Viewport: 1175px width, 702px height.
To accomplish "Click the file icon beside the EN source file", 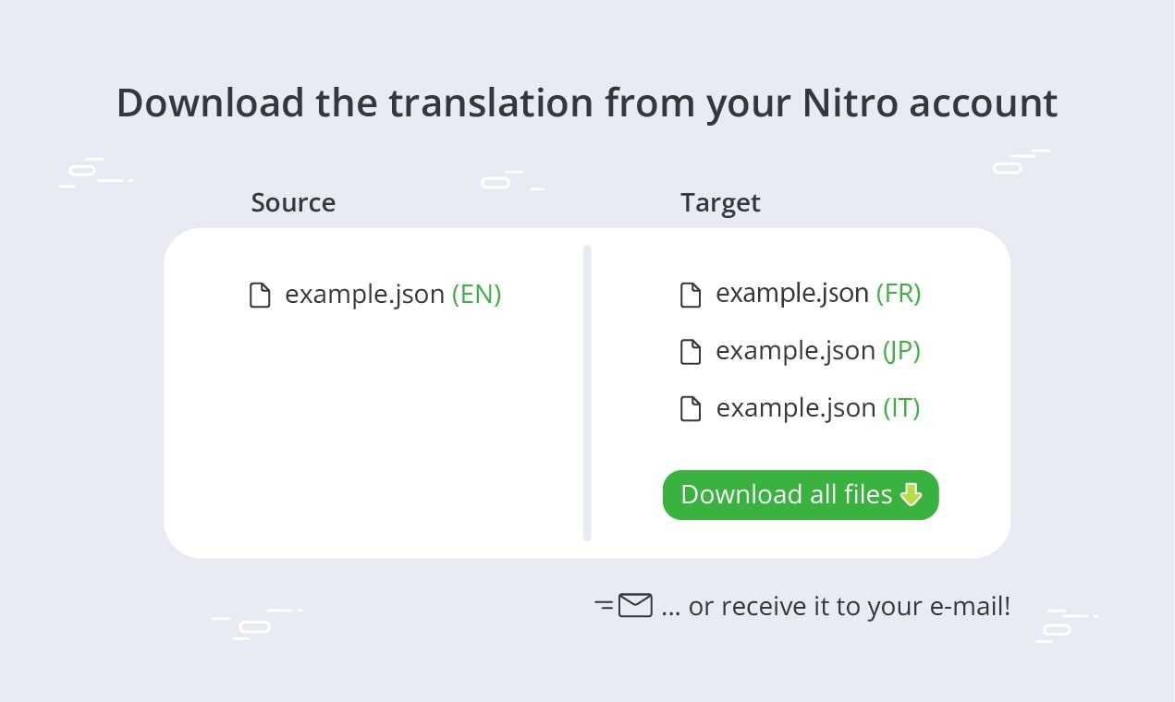I will click(261, 296).
